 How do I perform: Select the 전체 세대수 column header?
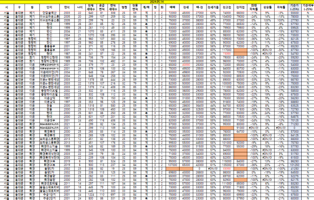91,7
